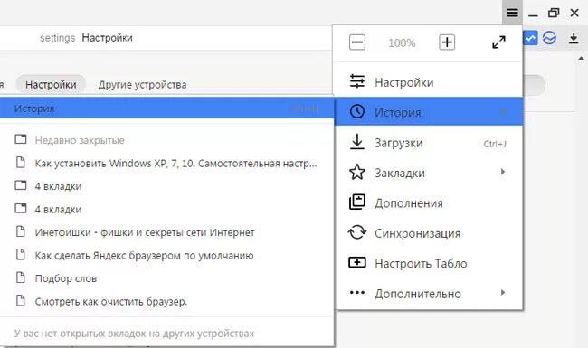
Task: Open downloads toolbar arrow icon
Action: tap(574, 38)
